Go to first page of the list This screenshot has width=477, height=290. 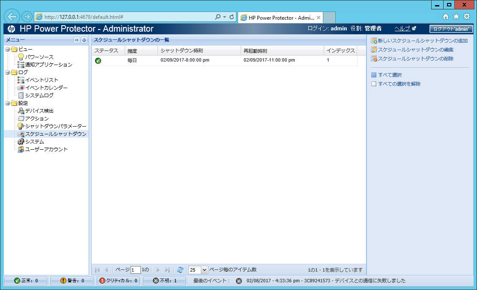coord(97,269)
